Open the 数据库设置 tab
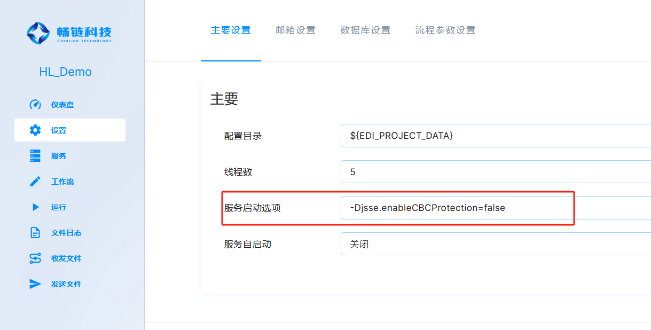This screenshot has height=330, width=651. (x=365, y=30)
